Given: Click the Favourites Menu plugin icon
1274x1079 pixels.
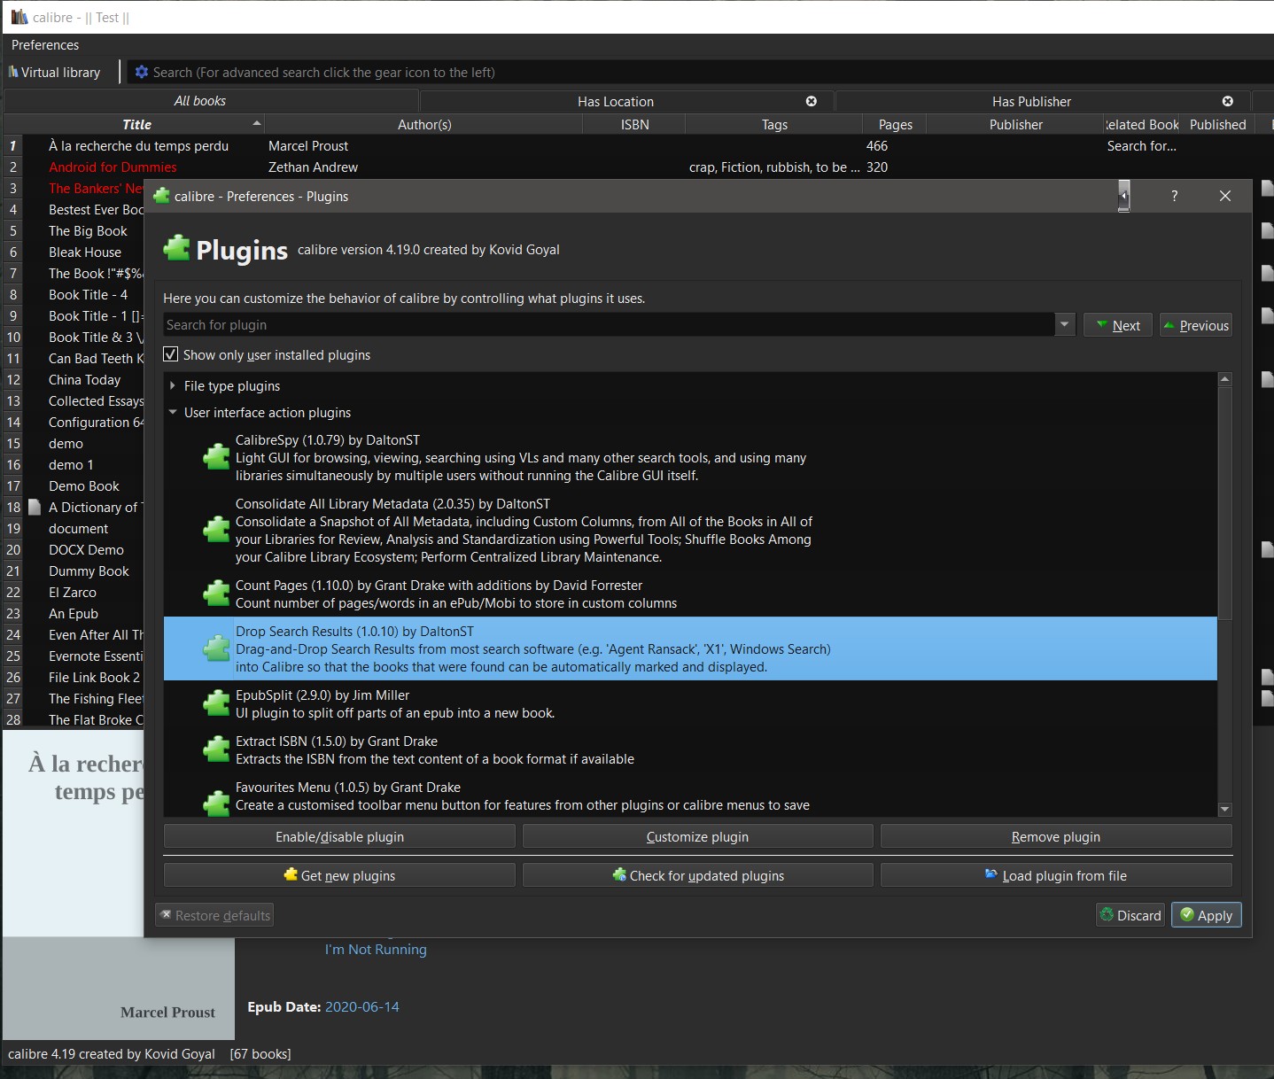Looking at the screenshot, I should (x=216, y=803).
